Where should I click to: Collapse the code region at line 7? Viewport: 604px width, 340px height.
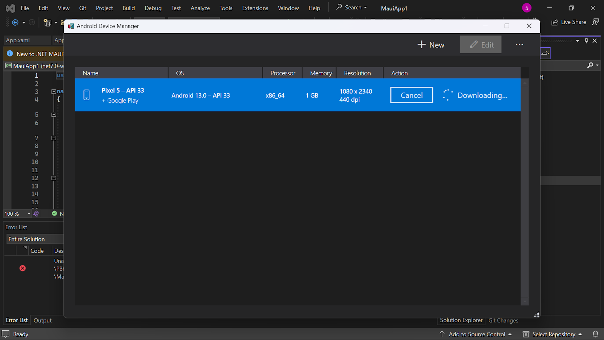pyautogui.click(x=54, y=138)
